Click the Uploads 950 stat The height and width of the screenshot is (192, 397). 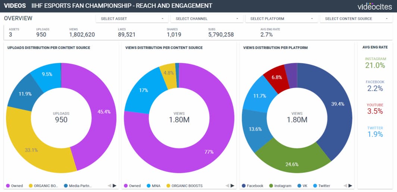[43, 33]
